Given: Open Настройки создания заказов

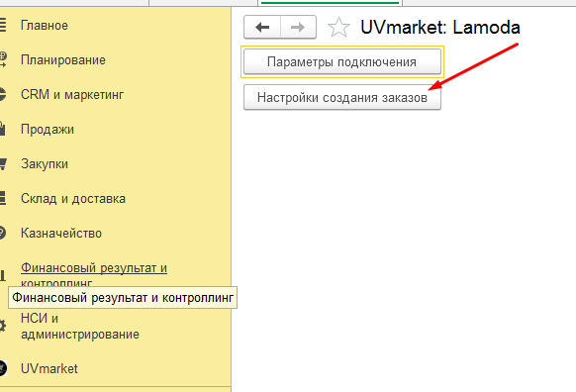Looking at the screenshot, I should pyautogui.click(x=342, y=97).
